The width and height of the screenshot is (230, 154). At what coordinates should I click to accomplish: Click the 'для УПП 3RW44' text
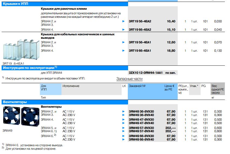(51, 73)
